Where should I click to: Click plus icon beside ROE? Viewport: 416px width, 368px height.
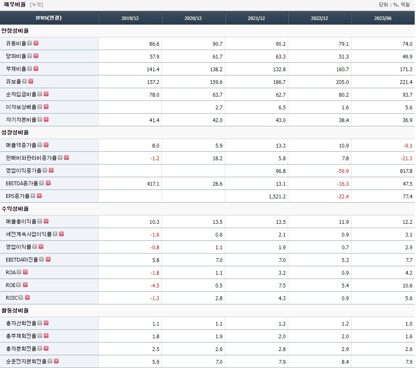25,284
